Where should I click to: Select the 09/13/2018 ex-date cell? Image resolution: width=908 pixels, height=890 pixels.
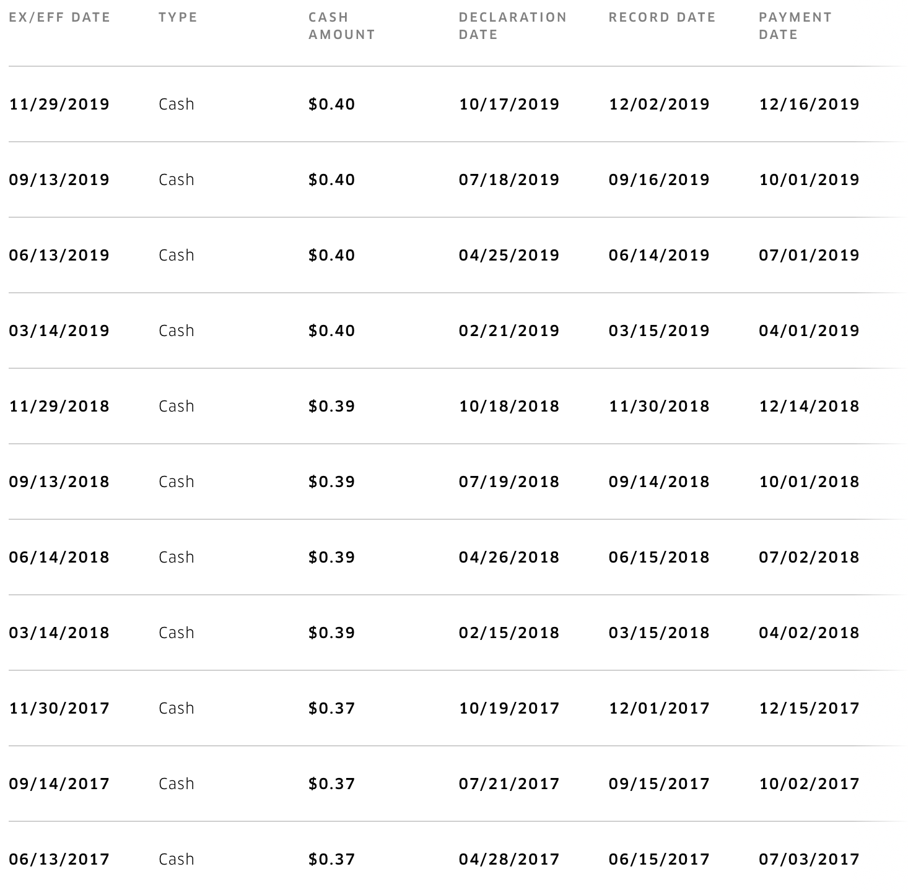click(x=59, y=482)
